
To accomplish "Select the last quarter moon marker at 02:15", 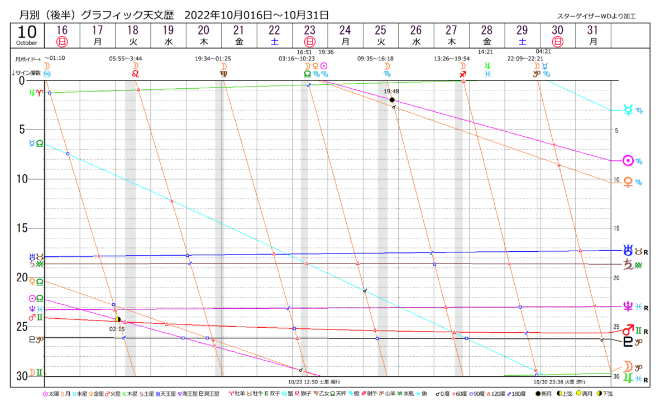I will [118, 319].
